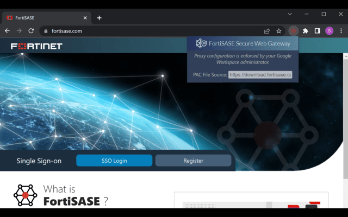Click the Register button
Viewport: 348px width, 217px height.
coord(194,161)
